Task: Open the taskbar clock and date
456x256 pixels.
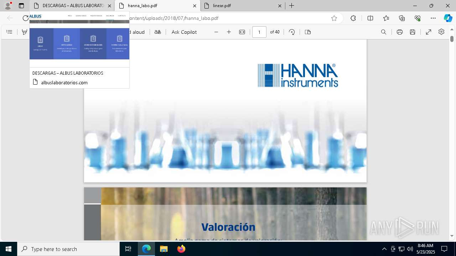Action: click(x=425, y=249)
